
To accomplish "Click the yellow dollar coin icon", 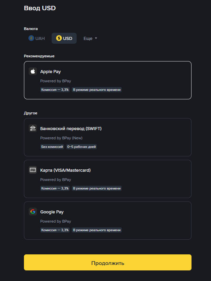I will pos(59,38).
